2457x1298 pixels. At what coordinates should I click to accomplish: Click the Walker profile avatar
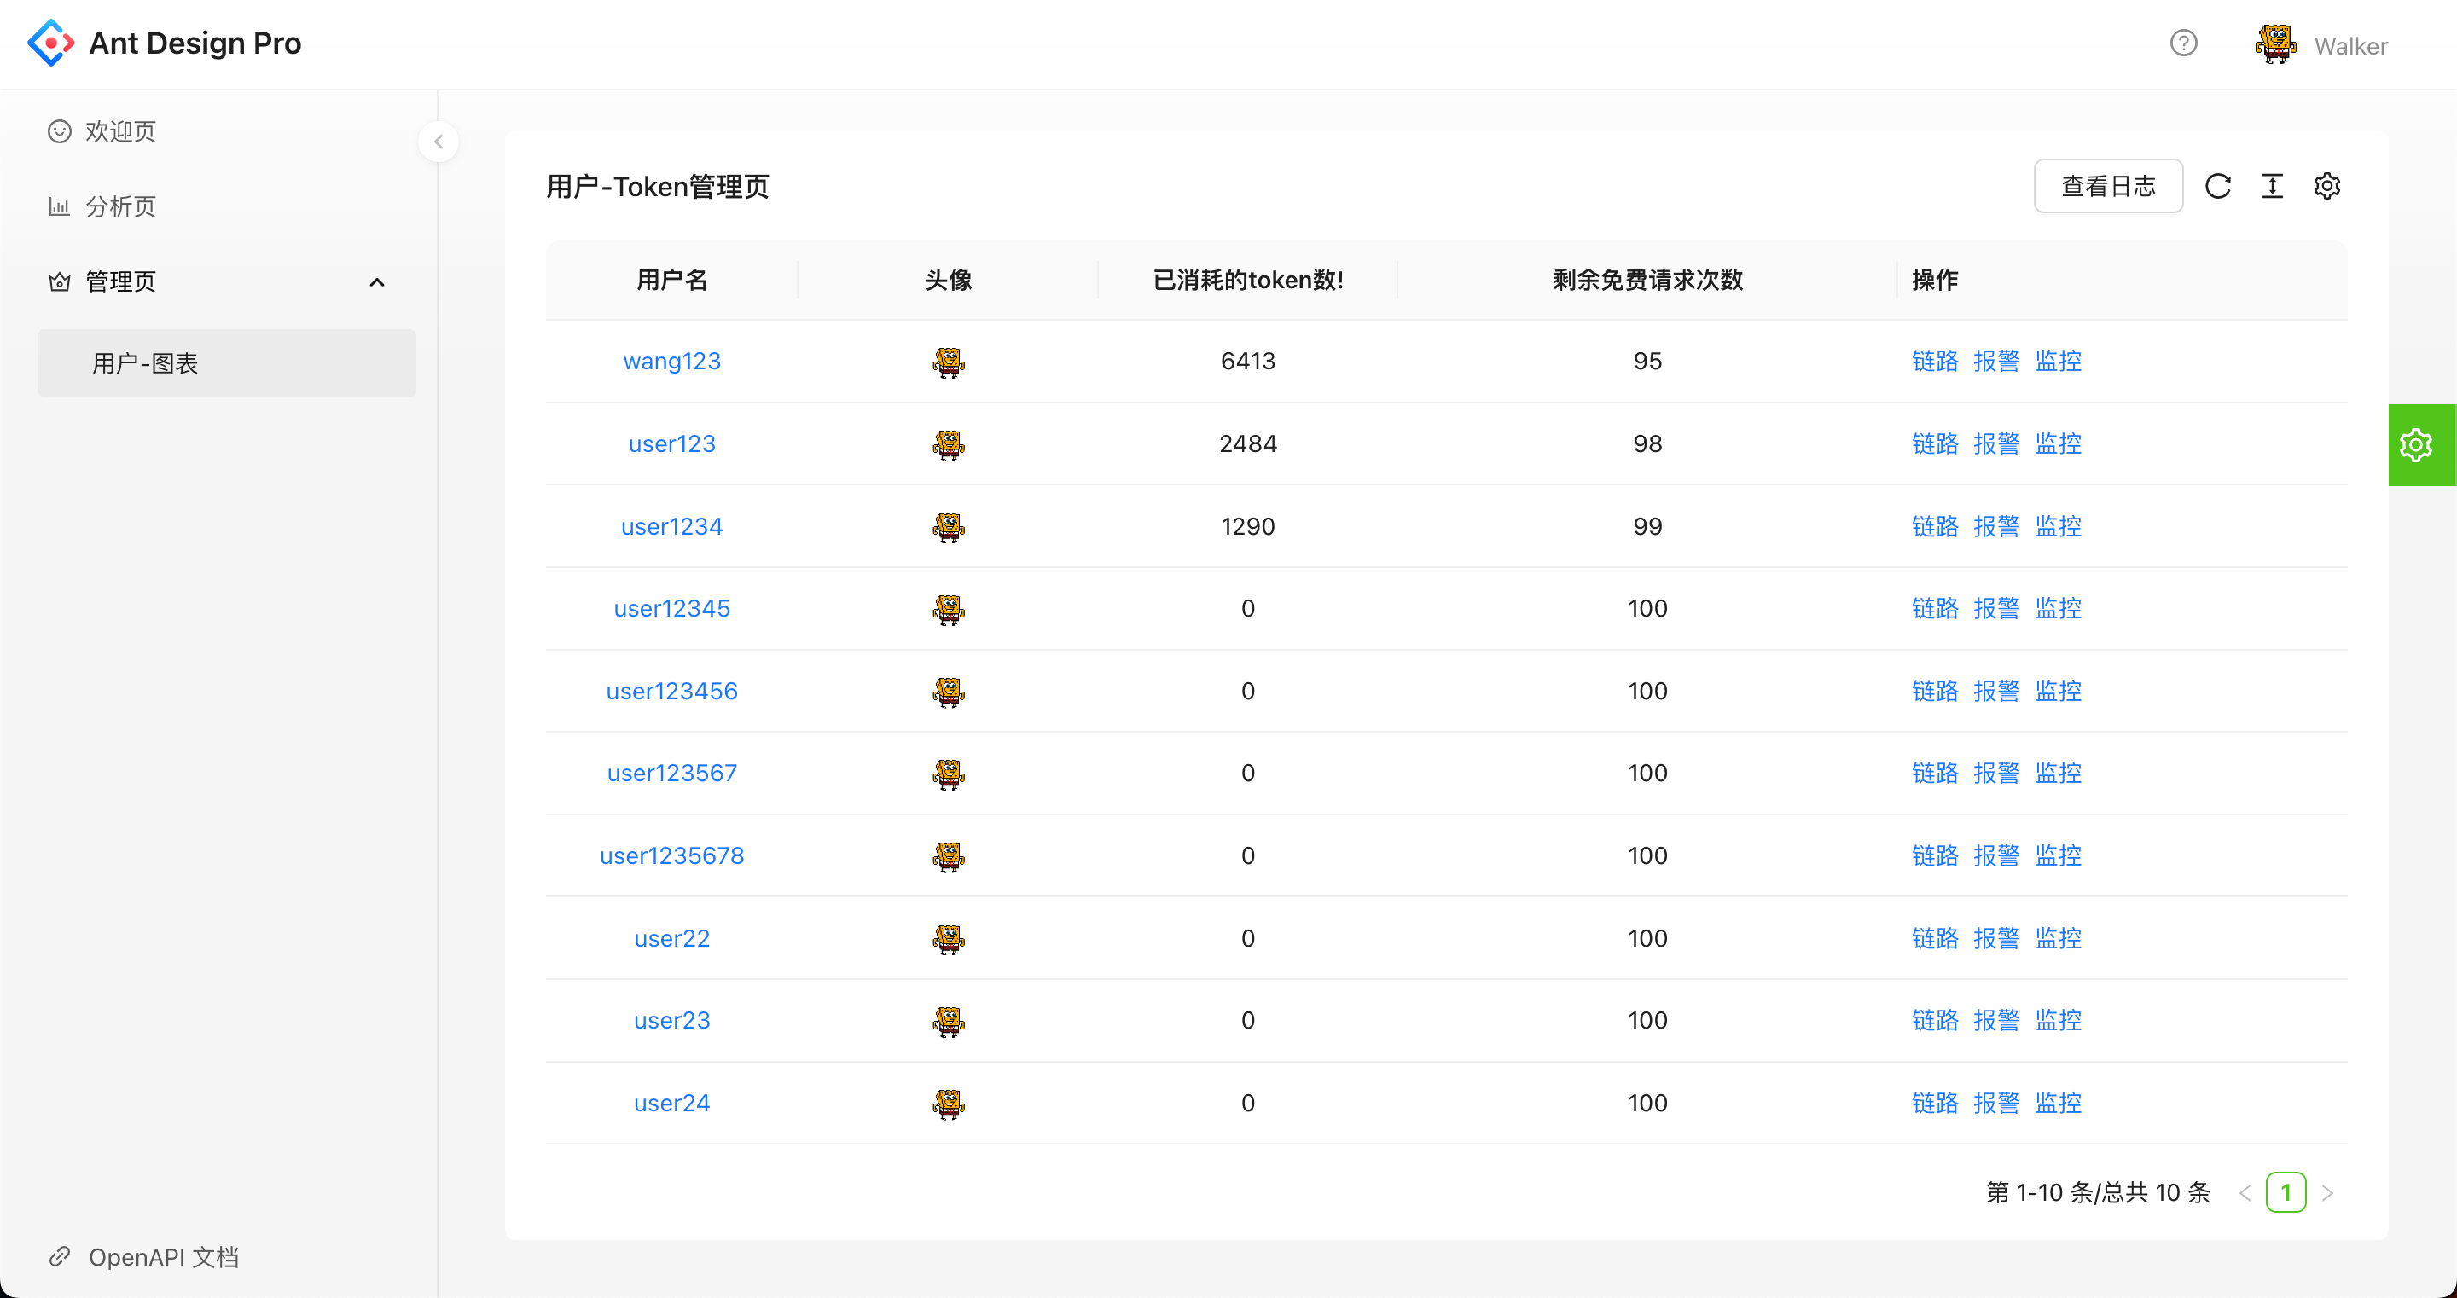[2276, 43]
